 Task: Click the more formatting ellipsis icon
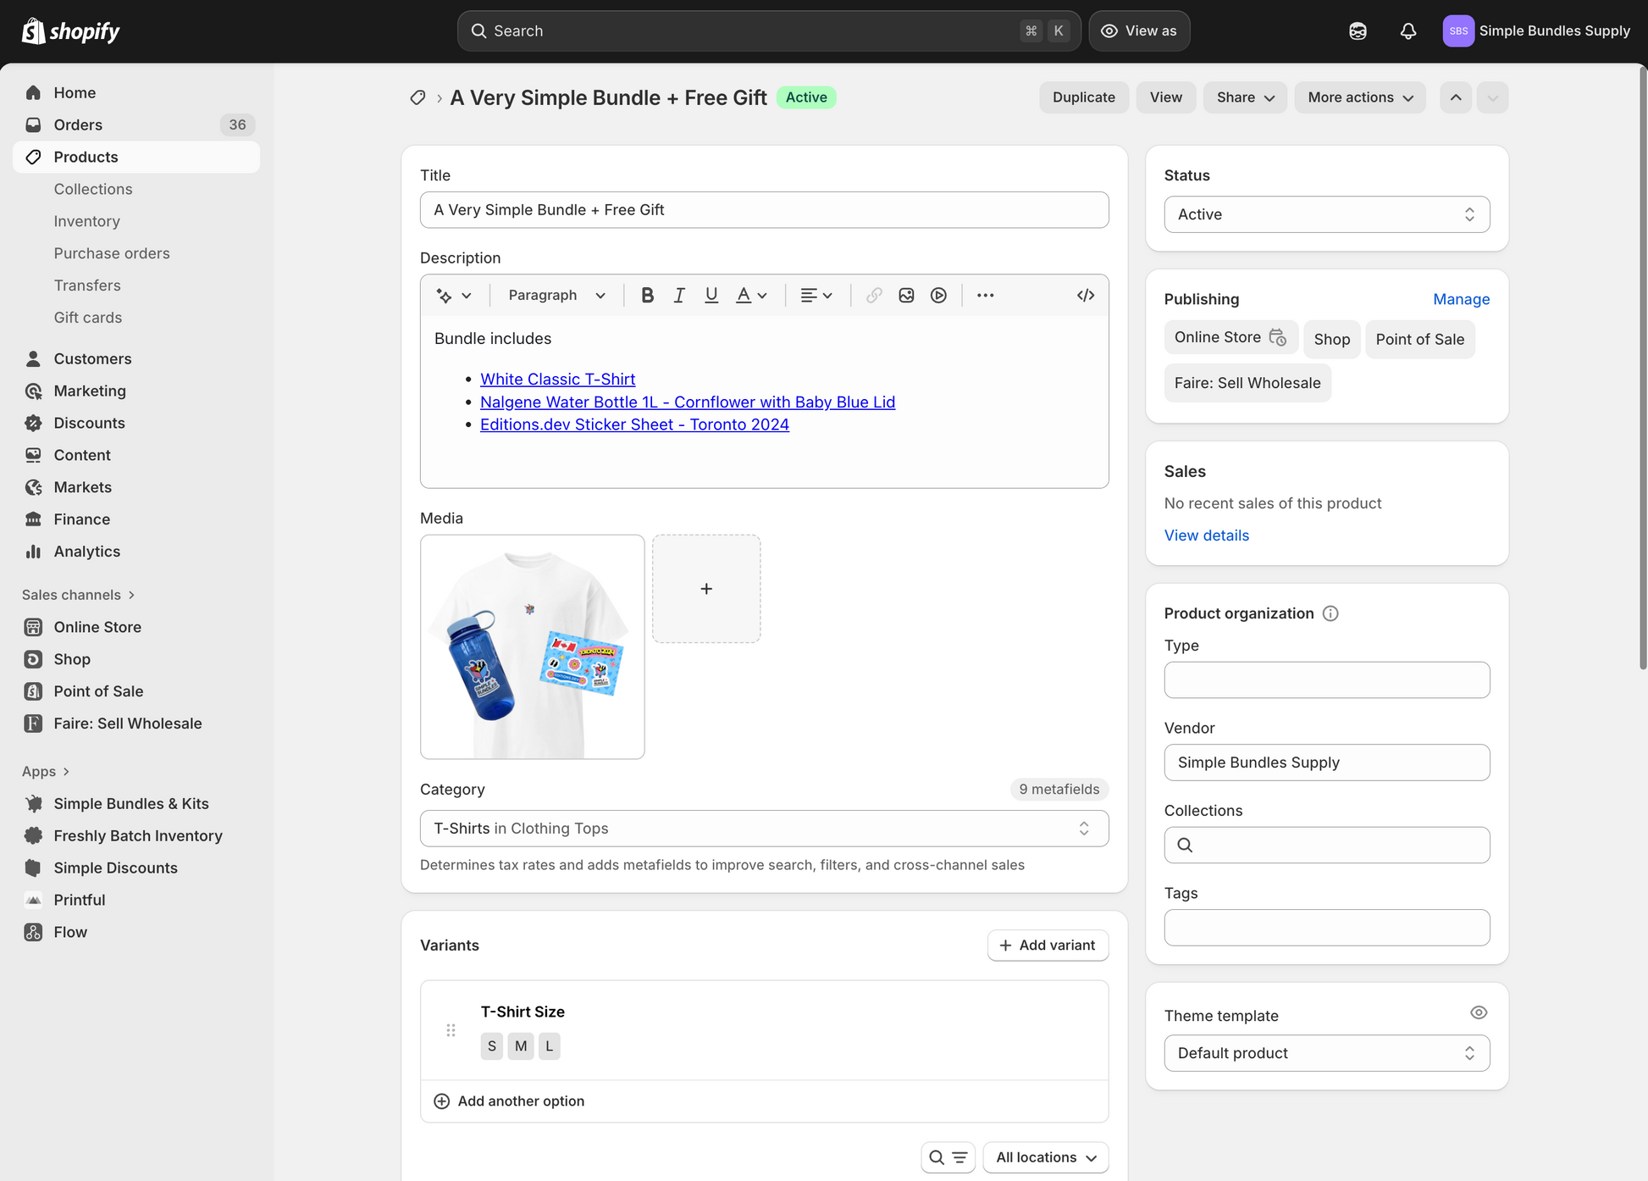point(985,295)
